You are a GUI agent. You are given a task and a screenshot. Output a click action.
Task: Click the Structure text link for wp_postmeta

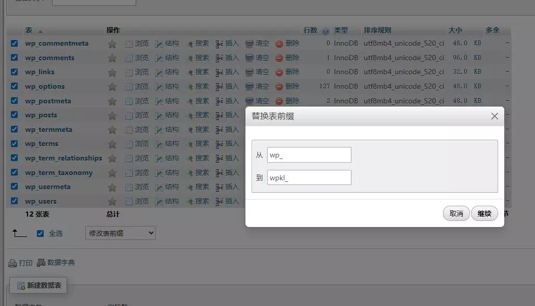172,101
